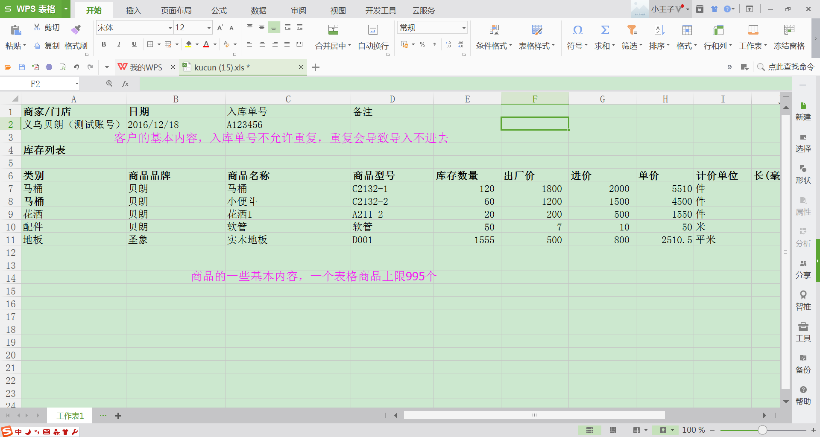Open fill color dropdown arrow
The width and height of the screenshot is (820, 437).
[x=197, y=44]
